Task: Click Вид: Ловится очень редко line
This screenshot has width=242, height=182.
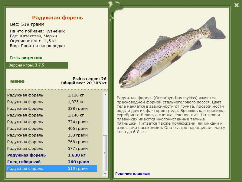Action: (x=37, y=46)
